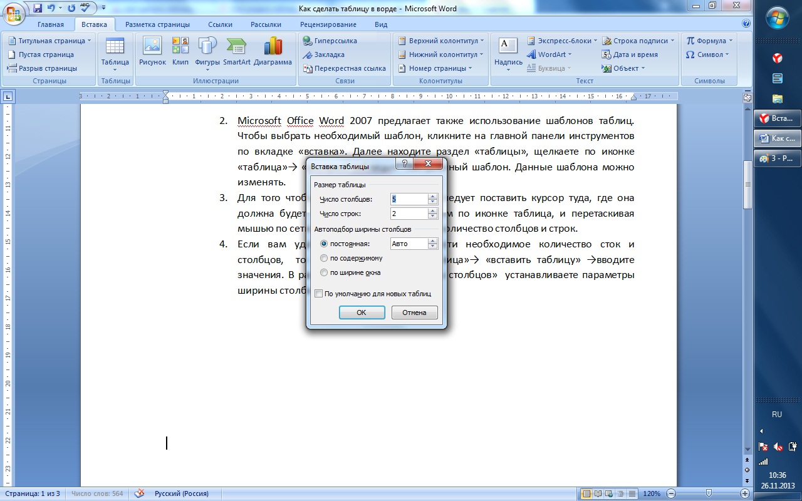802x501 pixels.
Task: Click the 120% zoom level
Action: click(x=652, y=493)
